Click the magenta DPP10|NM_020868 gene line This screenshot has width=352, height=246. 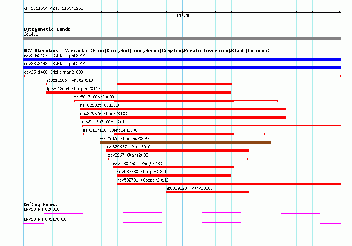(182, 212)
